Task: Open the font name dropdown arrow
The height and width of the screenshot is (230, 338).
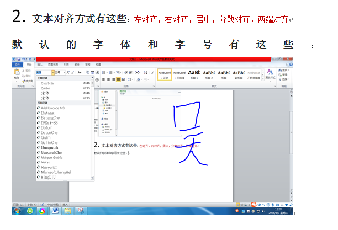Action: pyautogui.click(x=53, y=73)
